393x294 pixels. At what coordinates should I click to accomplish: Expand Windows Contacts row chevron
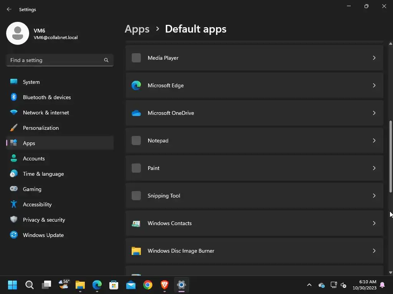coord(374,223)
